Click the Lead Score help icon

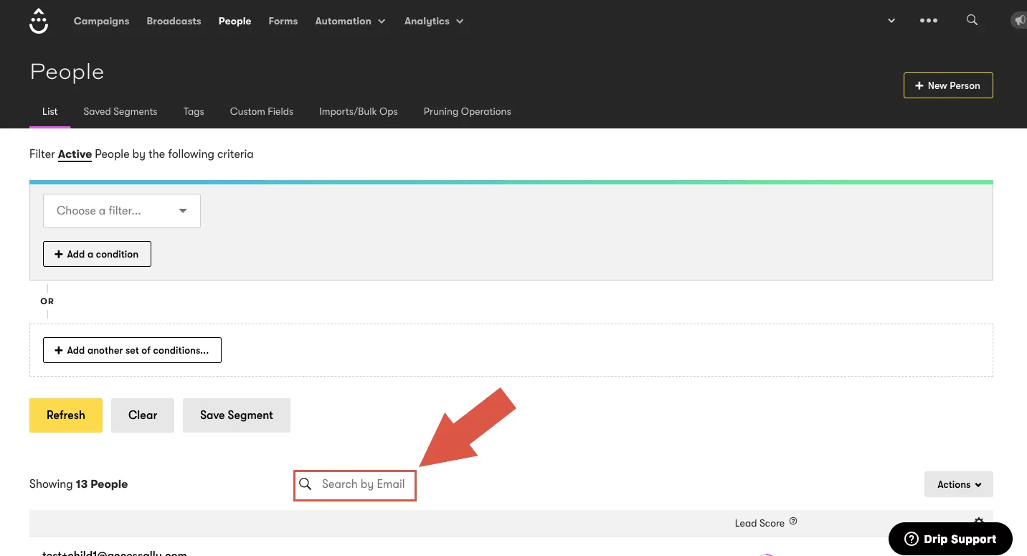[793, 522]
